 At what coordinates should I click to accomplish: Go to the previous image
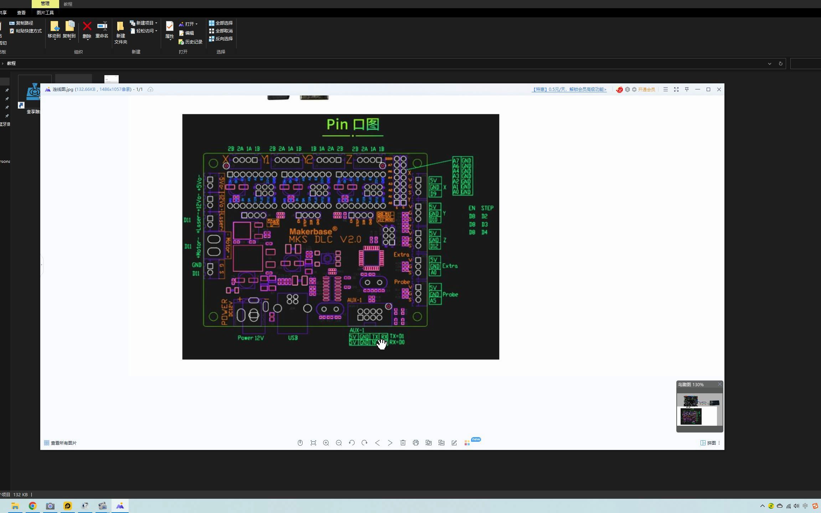point(377,443)
